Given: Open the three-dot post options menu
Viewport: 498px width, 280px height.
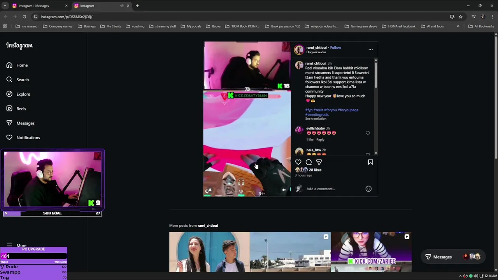Looking at the screenshot, I should click(x=370, y=49).
